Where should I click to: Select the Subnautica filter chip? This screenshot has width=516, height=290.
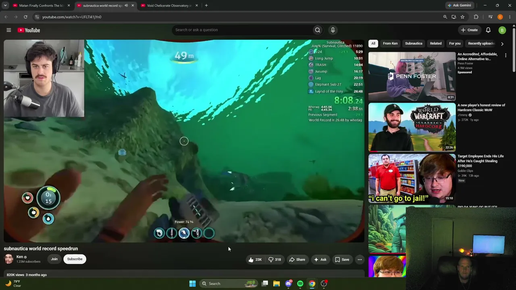[x=414, y=43]
